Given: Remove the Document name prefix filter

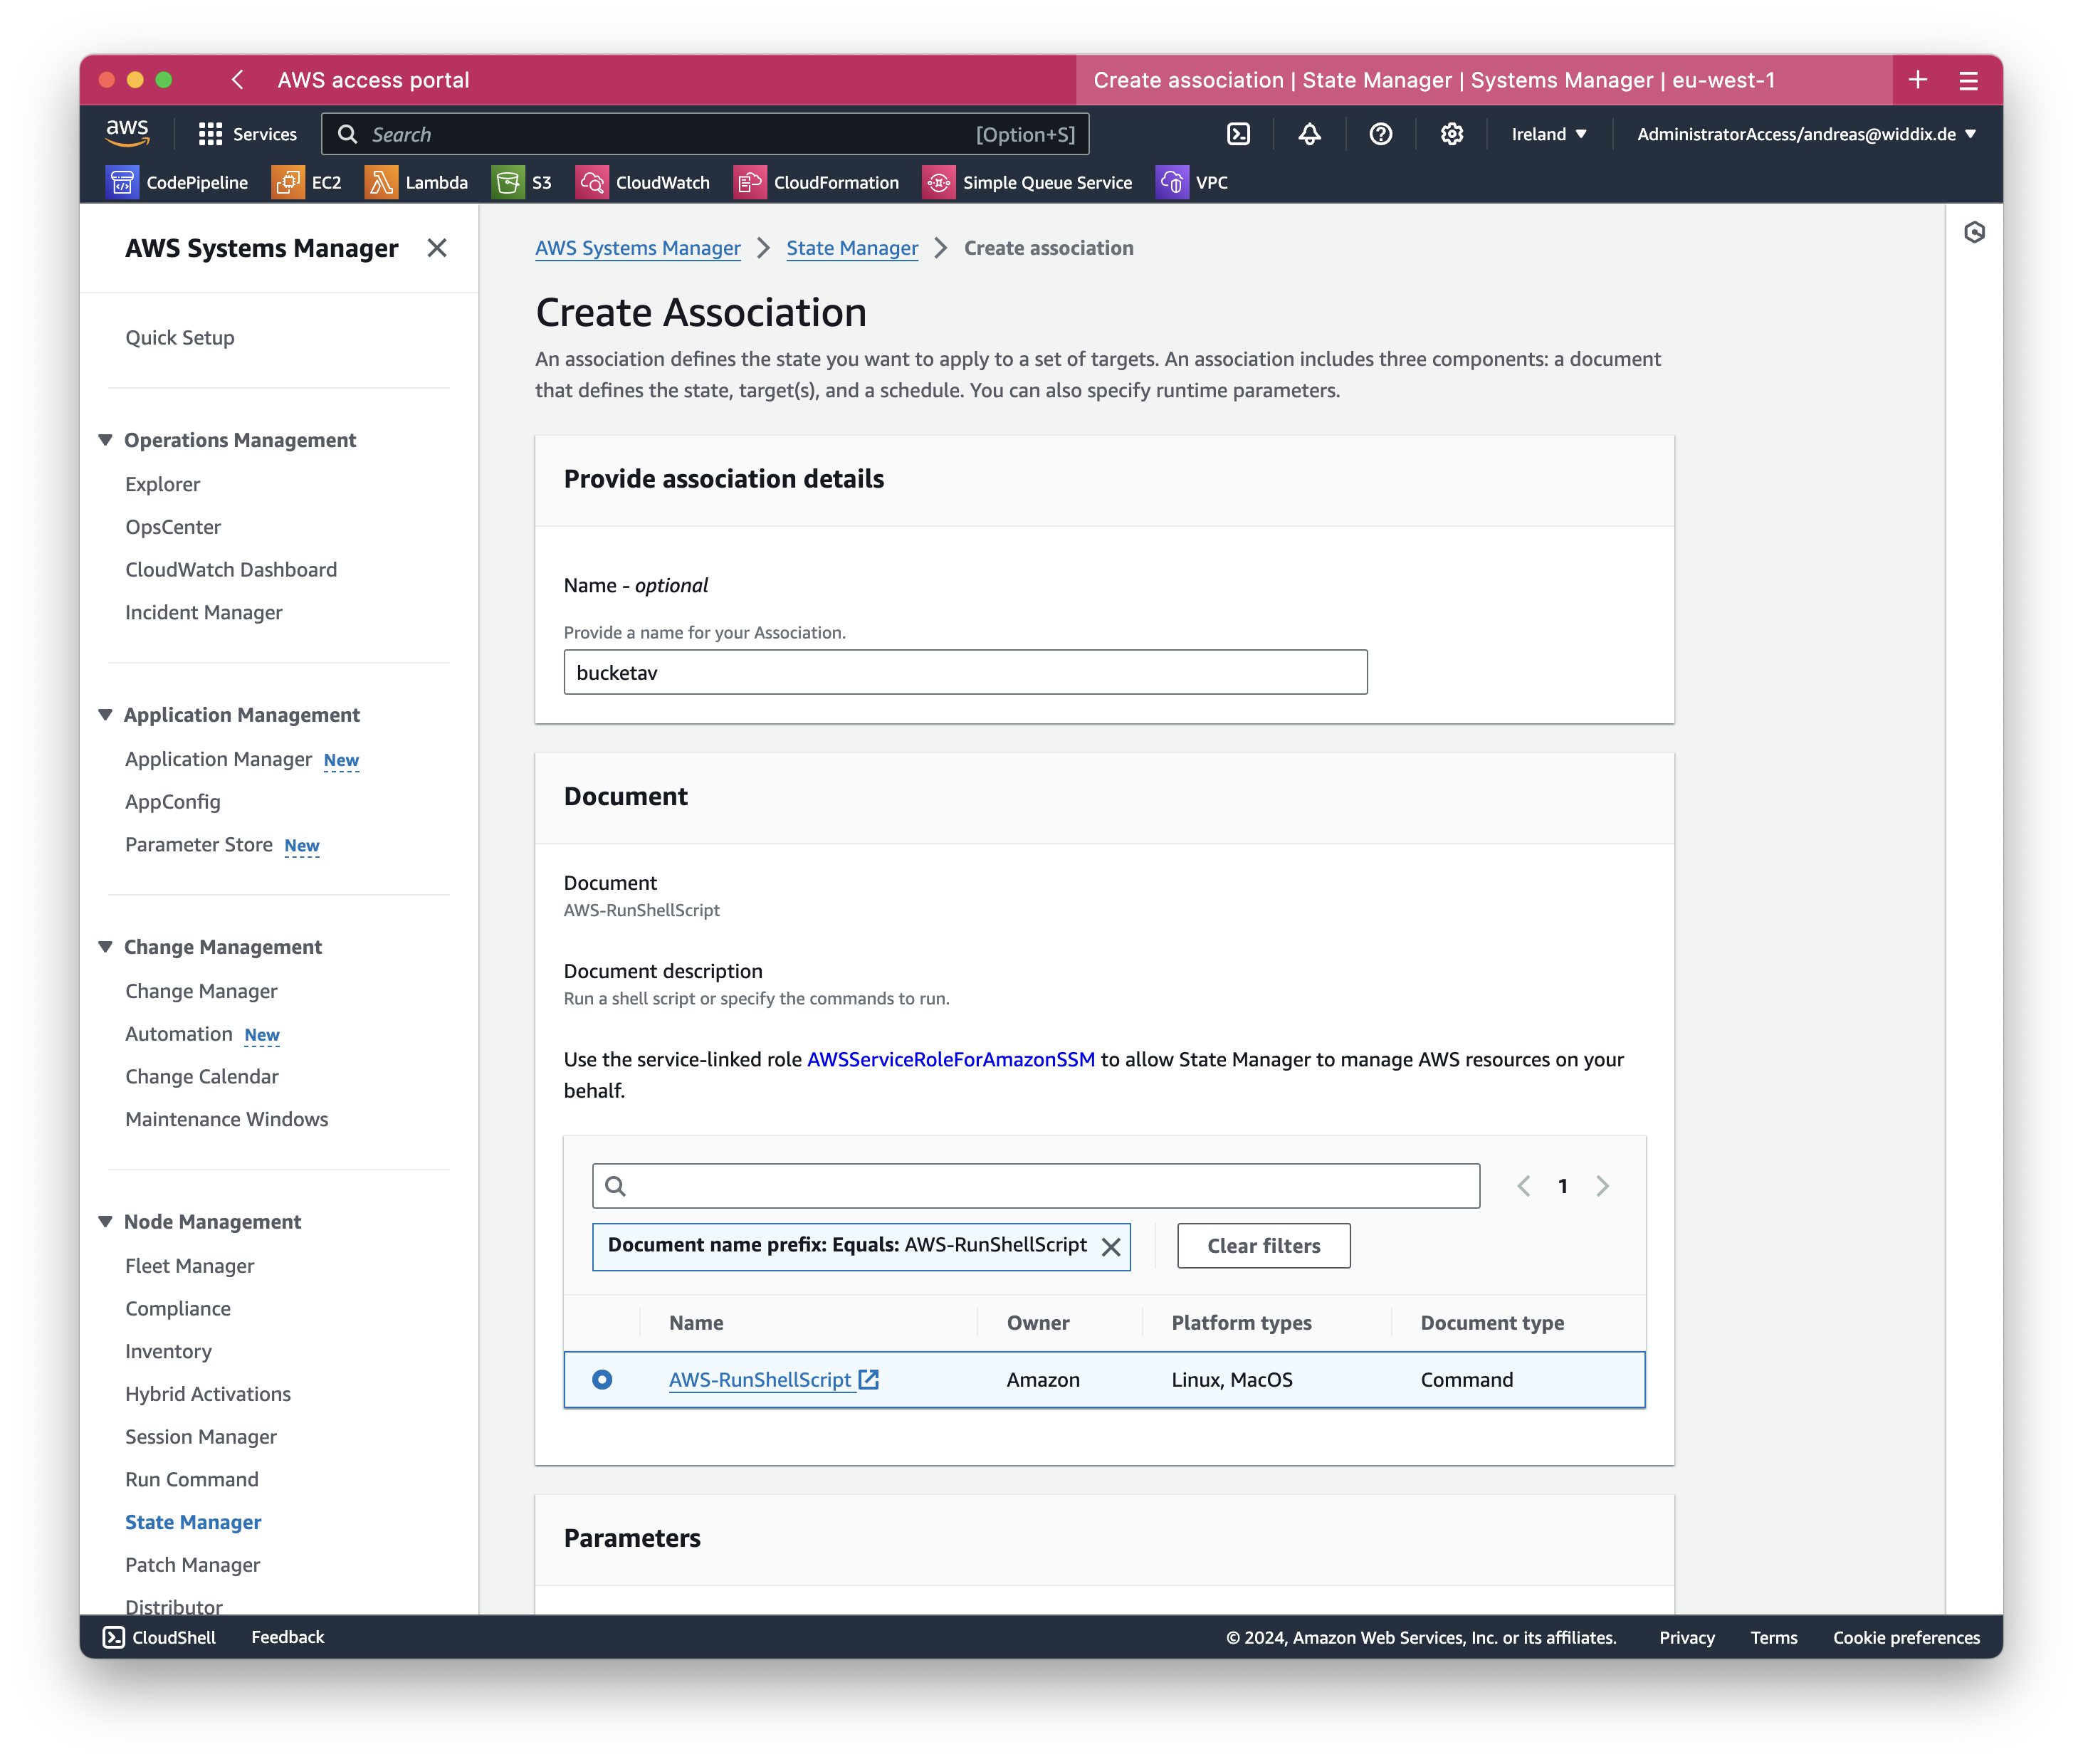Looking at the screenshot, I should 1110,1246.
